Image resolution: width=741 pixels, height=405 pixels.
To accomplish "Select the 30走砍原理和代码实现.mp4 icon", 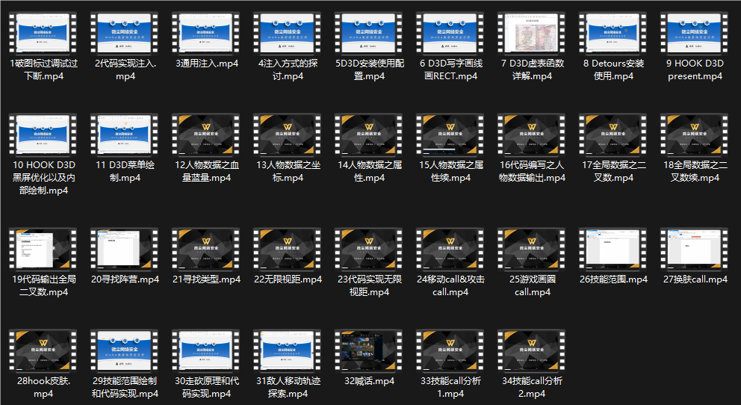I will pyautogui.click(x=206, y=350).
